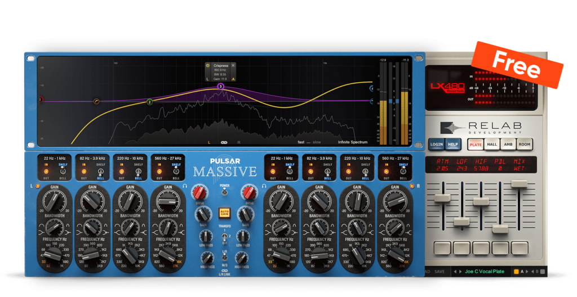Flip the left 22 Hz - 1 kHz Shelf/Bell switch
The width and height of the screenshot is (577, 297).
63,172
